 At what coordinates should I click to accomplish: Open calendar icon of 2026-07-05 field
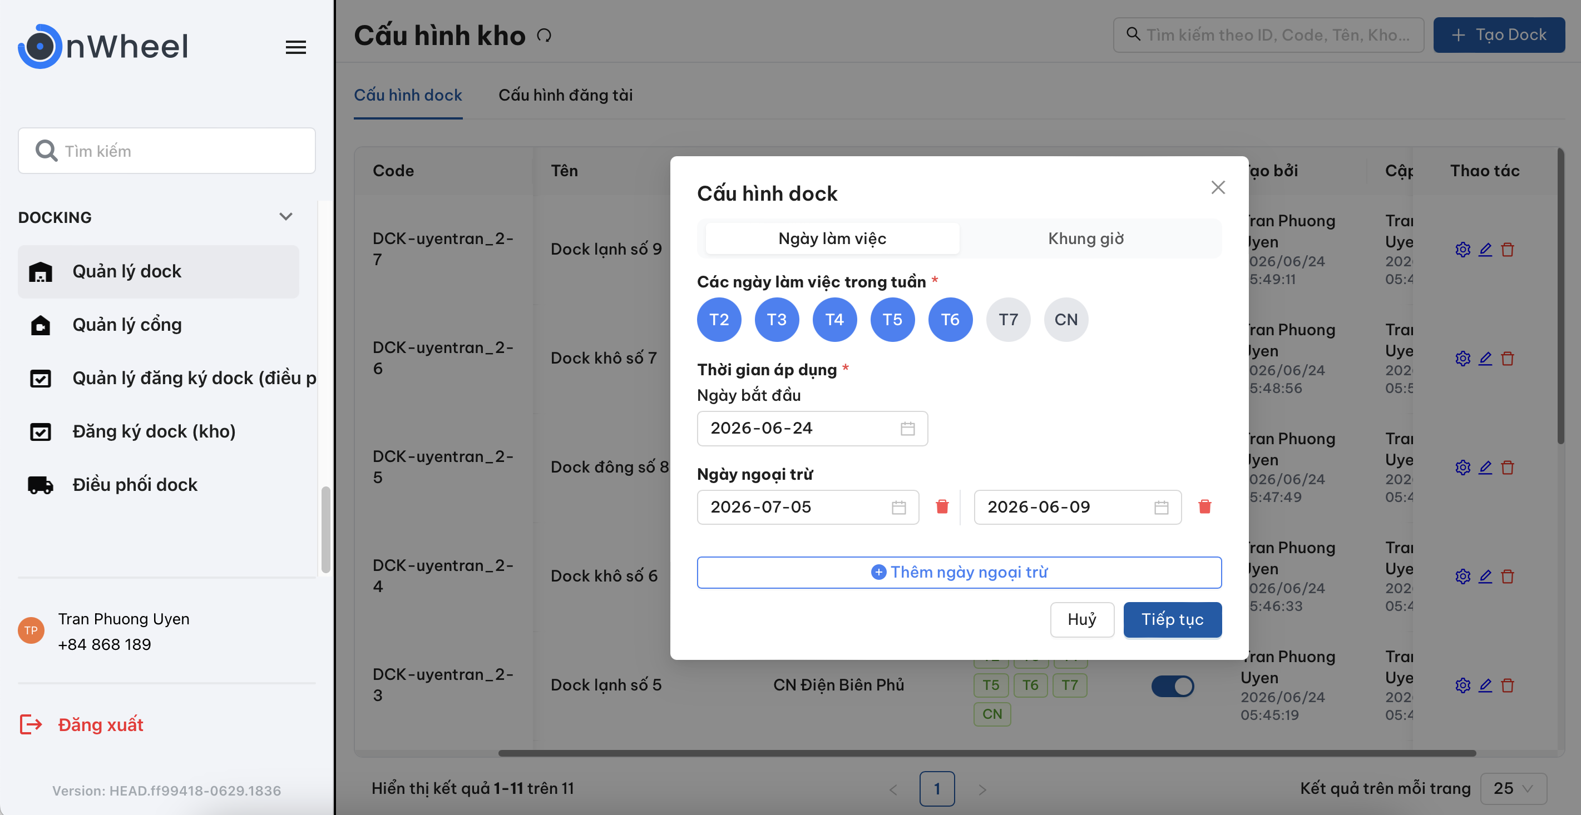(x=898, y=507)
